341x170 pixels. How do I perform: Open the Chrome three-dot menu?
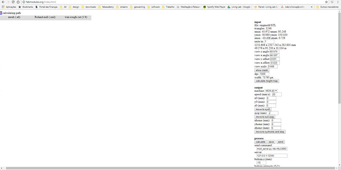(338, 2)
